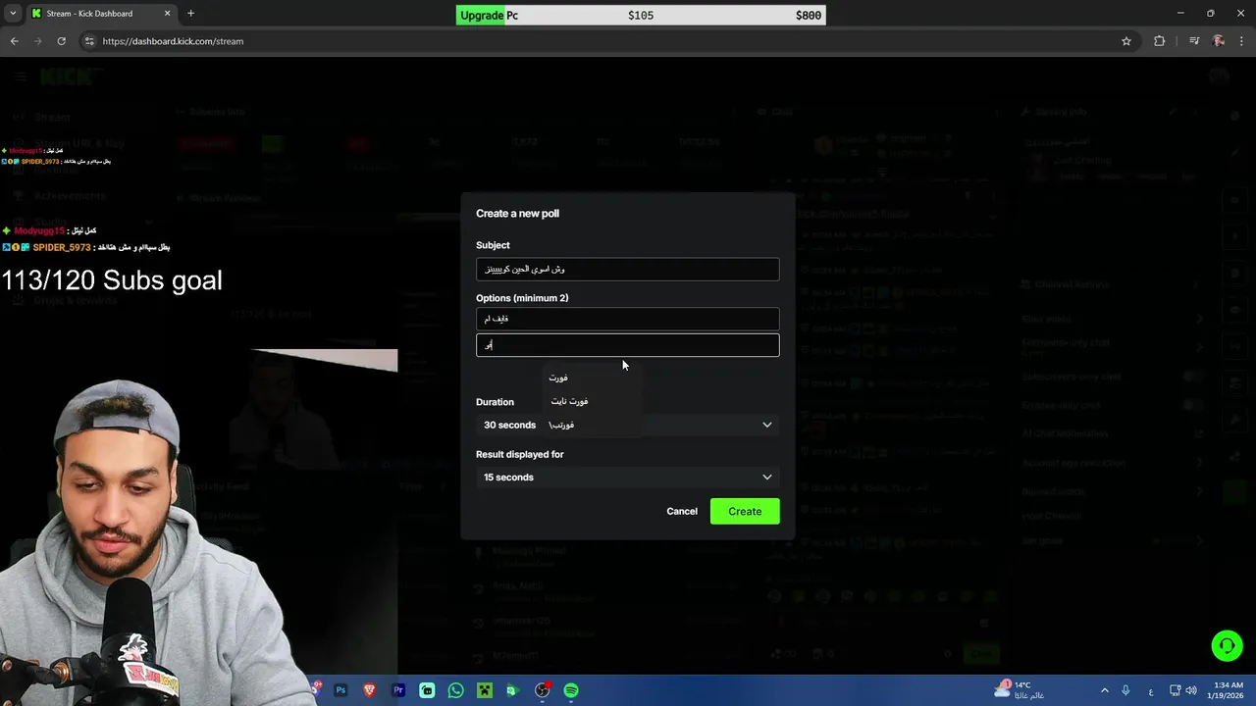Click the first poll option field
Image resolution: width=1256 pixels, height=706 pixels.
point(628,319)
